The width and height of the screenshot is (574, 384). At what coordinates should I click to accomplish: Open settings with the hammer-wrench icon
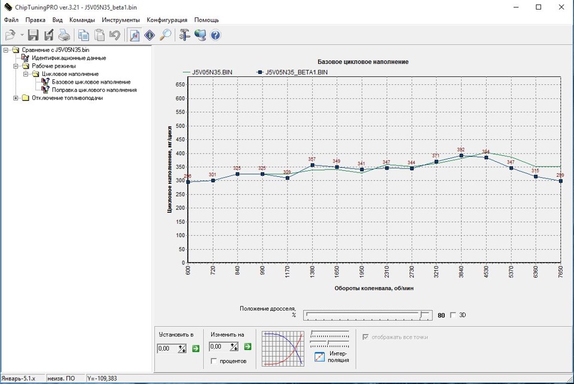point(185,35)
